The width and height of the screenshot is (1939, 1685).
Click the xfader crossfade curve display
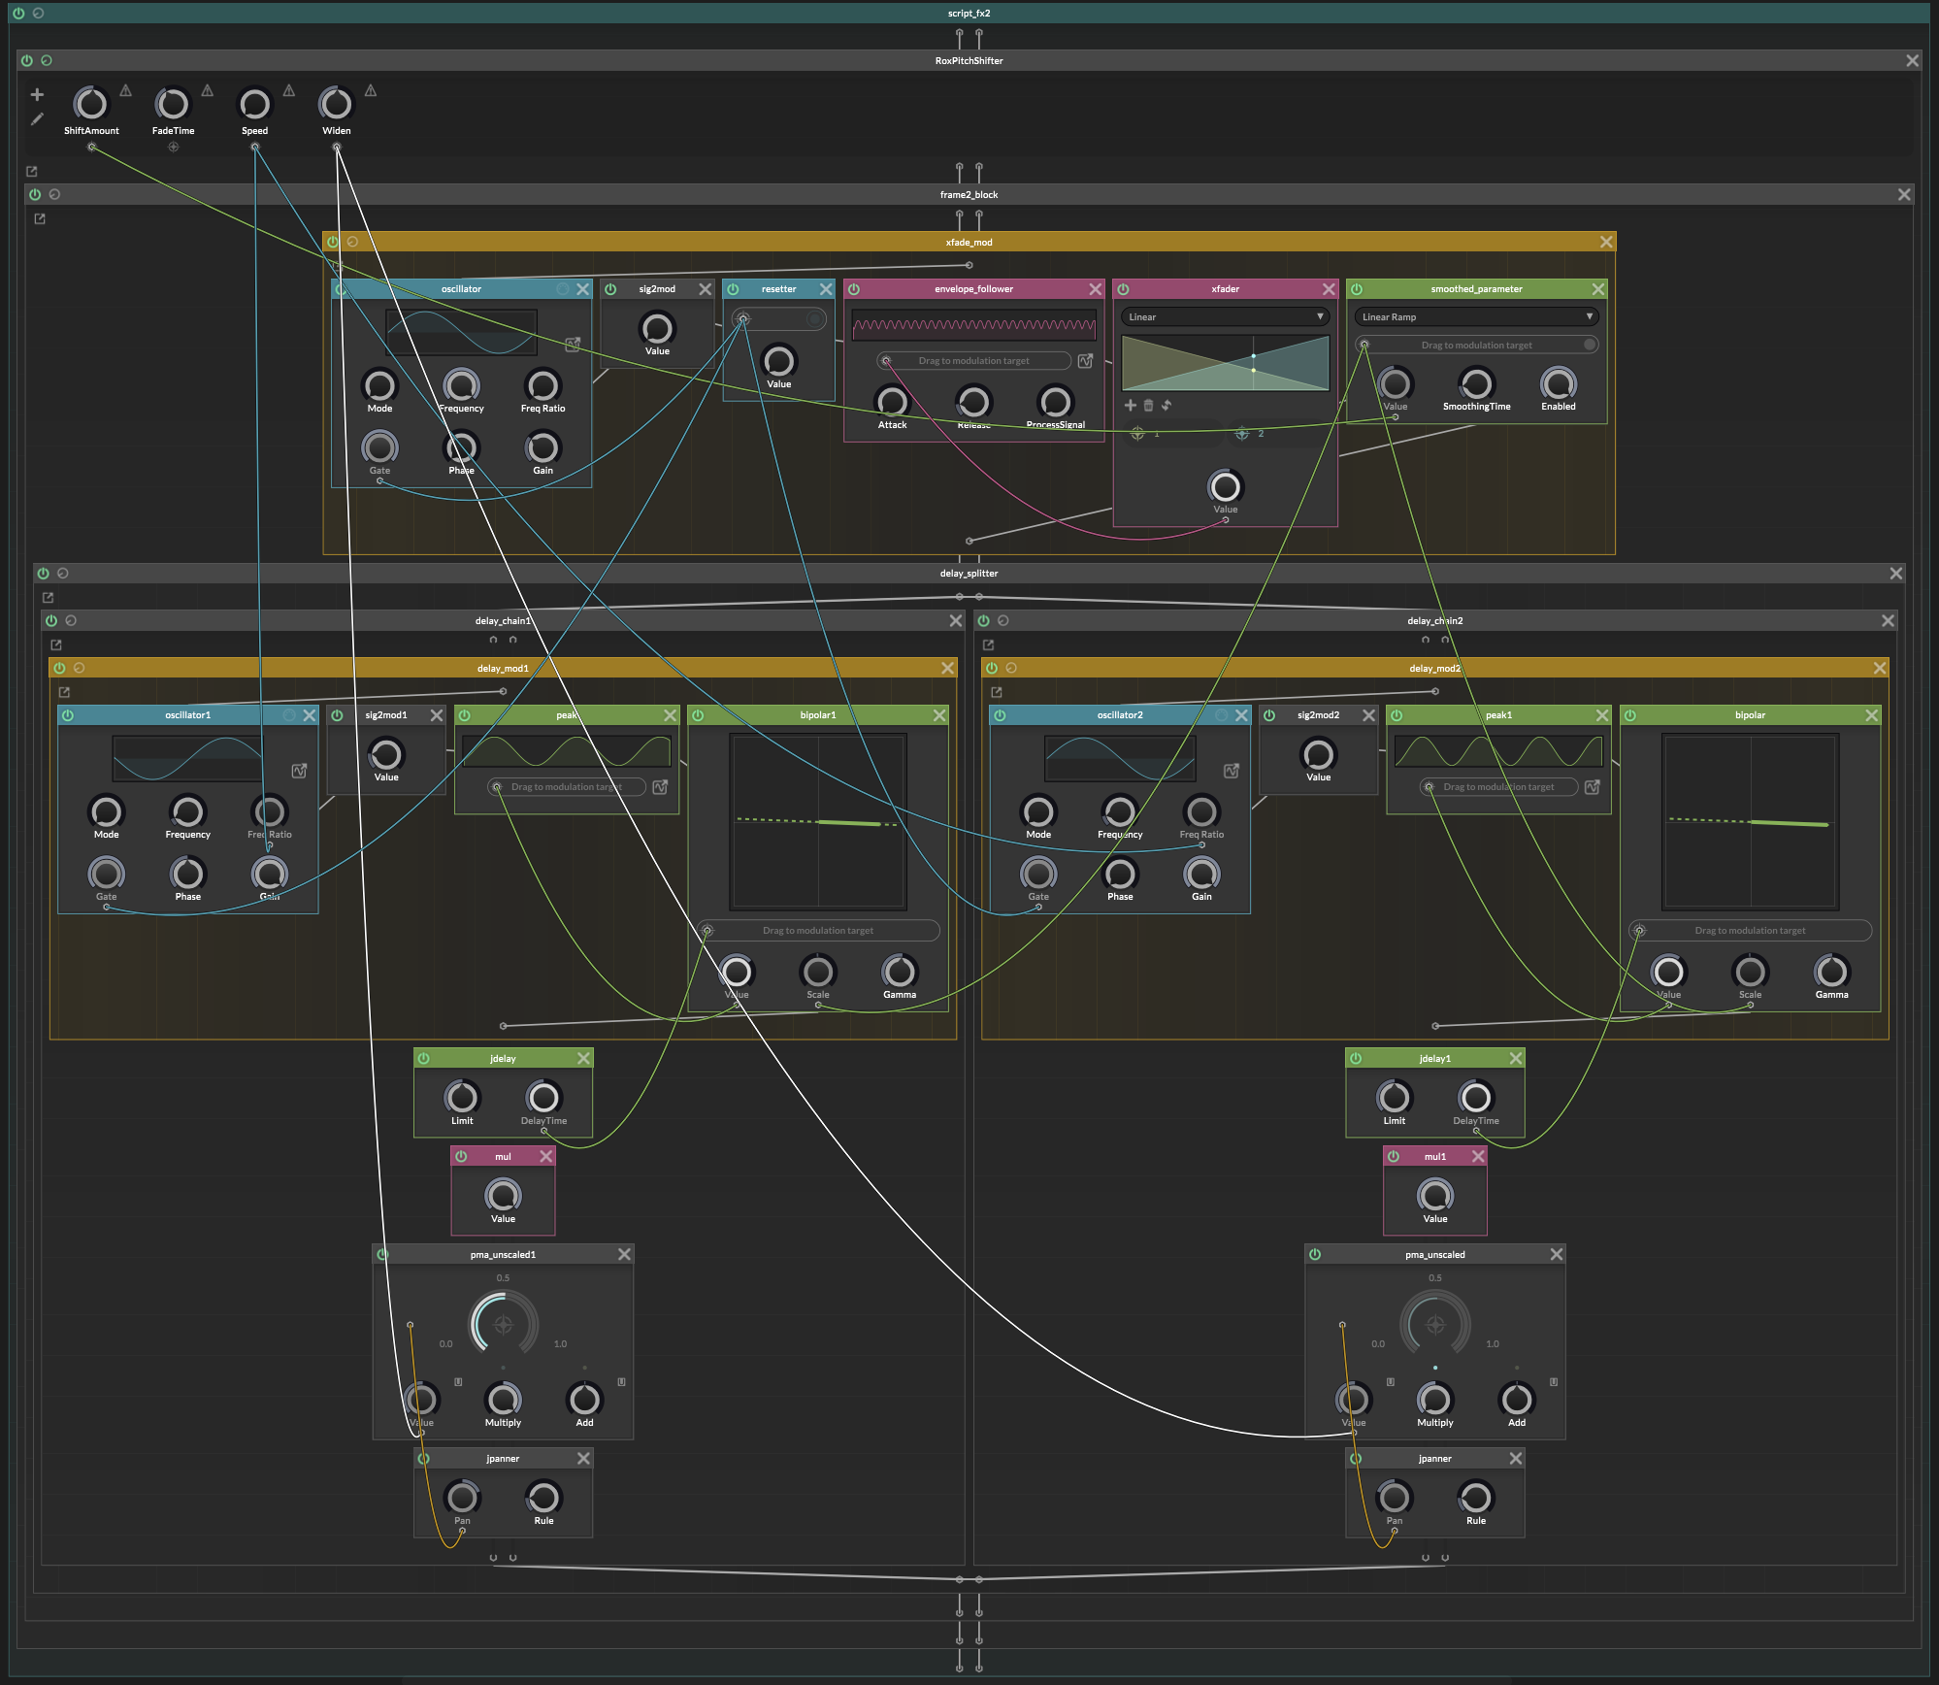pyautogui.click(x=1225, y=363)
